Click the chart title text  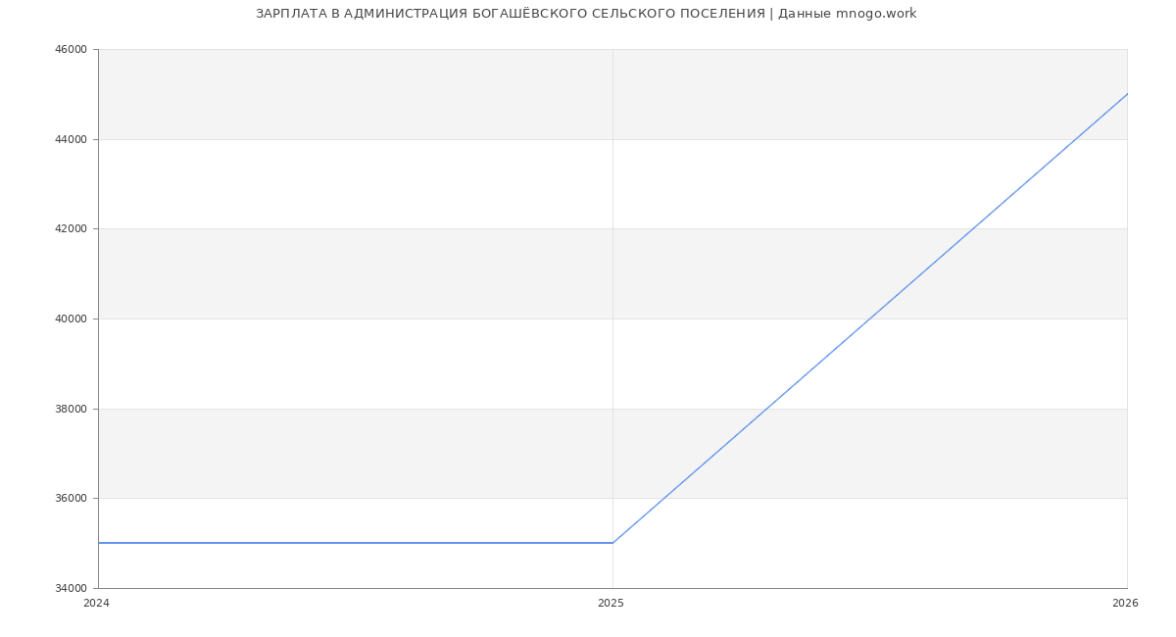click(585, 14)
